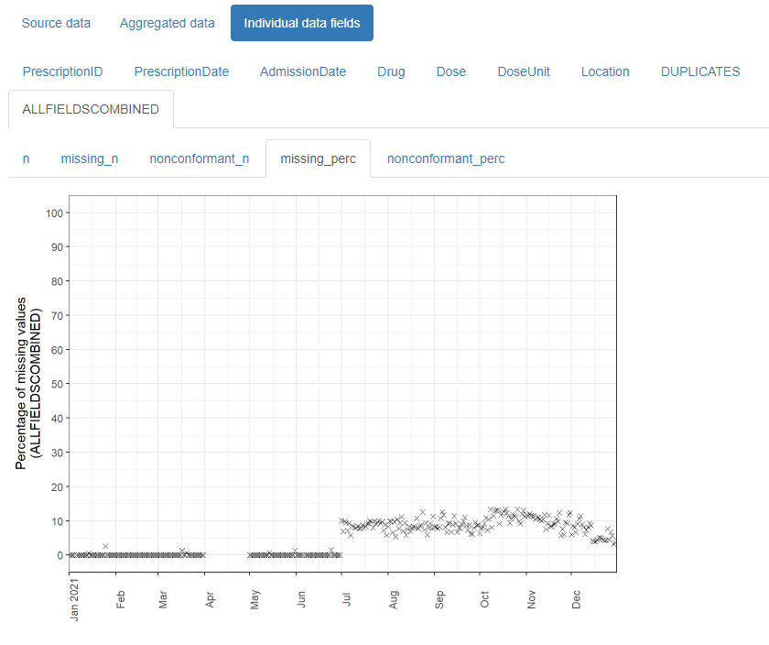View the nonconformant_n metric tab
The image size is (769, 645).
(199, 159)
